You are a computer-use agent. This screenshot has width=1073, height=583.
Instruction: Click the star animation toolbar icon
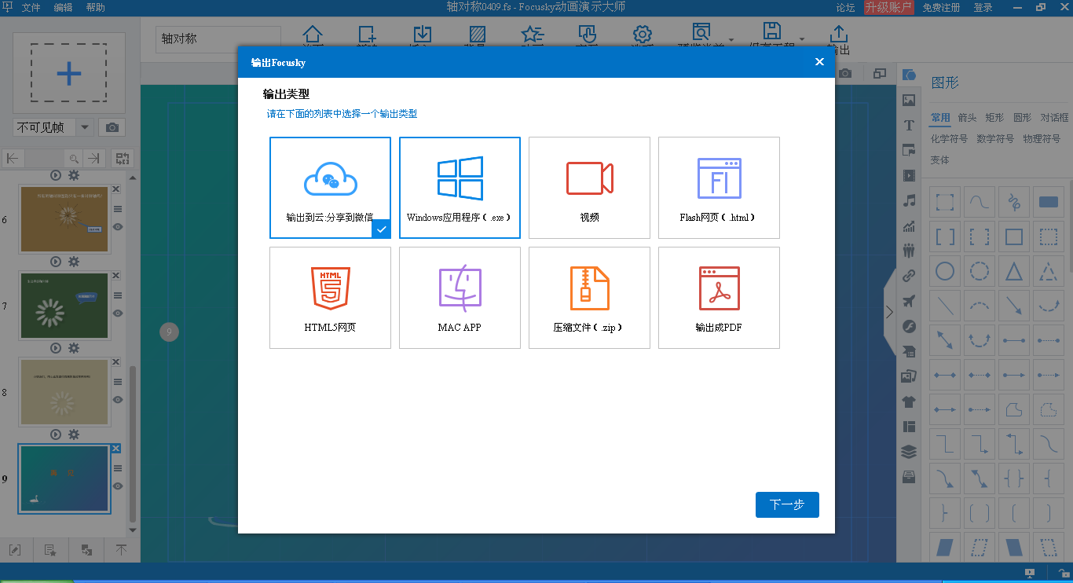click(533, 35)
